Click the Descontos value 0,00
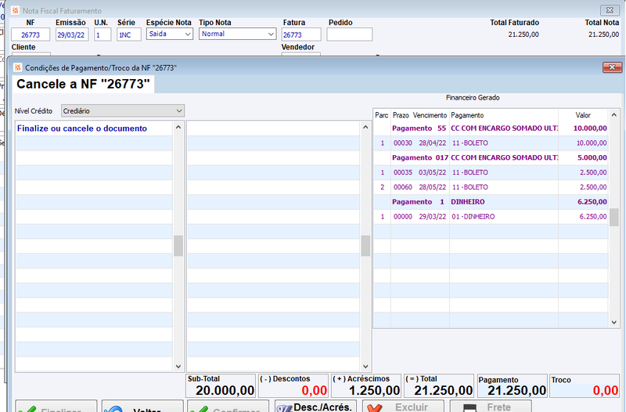This screenshot has height=412, width=626. (315, 390)
